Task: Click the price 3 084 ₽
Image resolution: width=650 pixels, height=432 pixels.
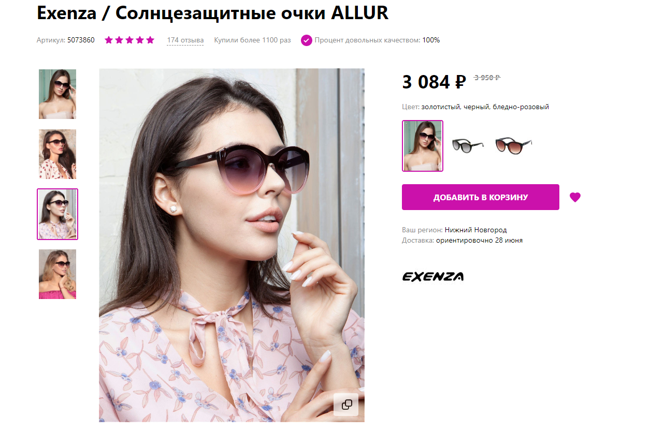Action: click(x=434, y=82)
